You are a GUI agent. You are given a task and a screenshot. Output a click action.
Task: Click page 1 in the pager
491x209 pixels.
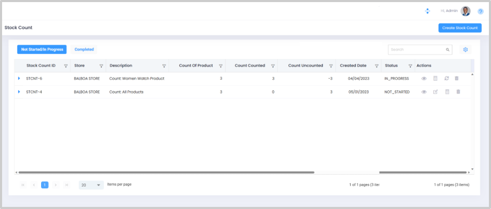click(45, 185)
